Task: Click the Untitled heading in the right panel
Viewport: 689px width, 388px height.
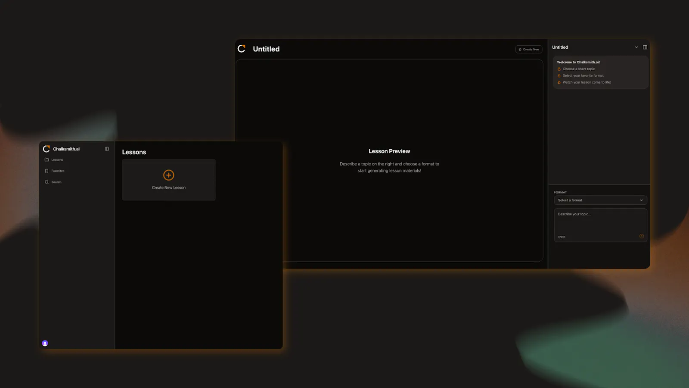Action: 560,47
